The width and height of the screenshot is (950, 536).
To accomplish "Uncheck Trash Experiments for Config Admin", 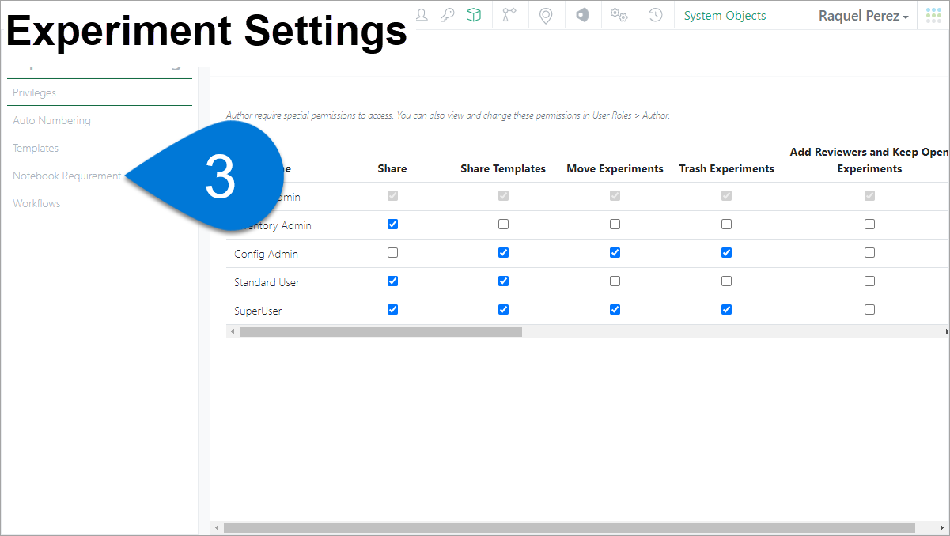I will (726, 253).
